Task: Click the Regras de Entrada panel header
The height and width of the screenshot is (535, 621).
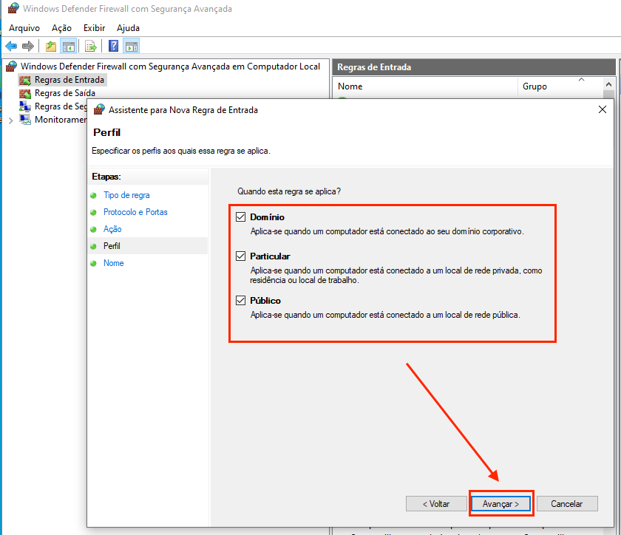Action: (x=474, y=67)
